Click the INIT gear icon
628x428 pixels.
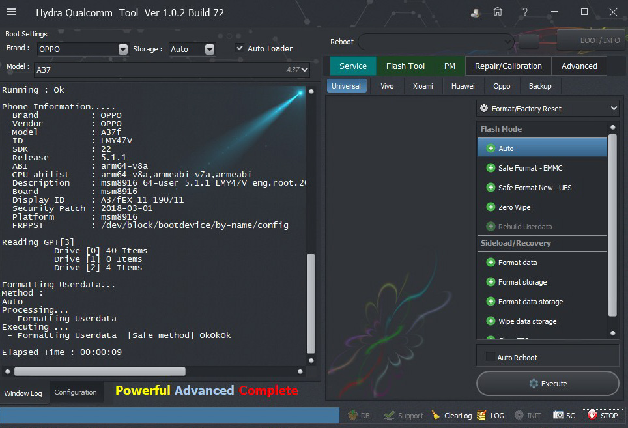point(519,415)
